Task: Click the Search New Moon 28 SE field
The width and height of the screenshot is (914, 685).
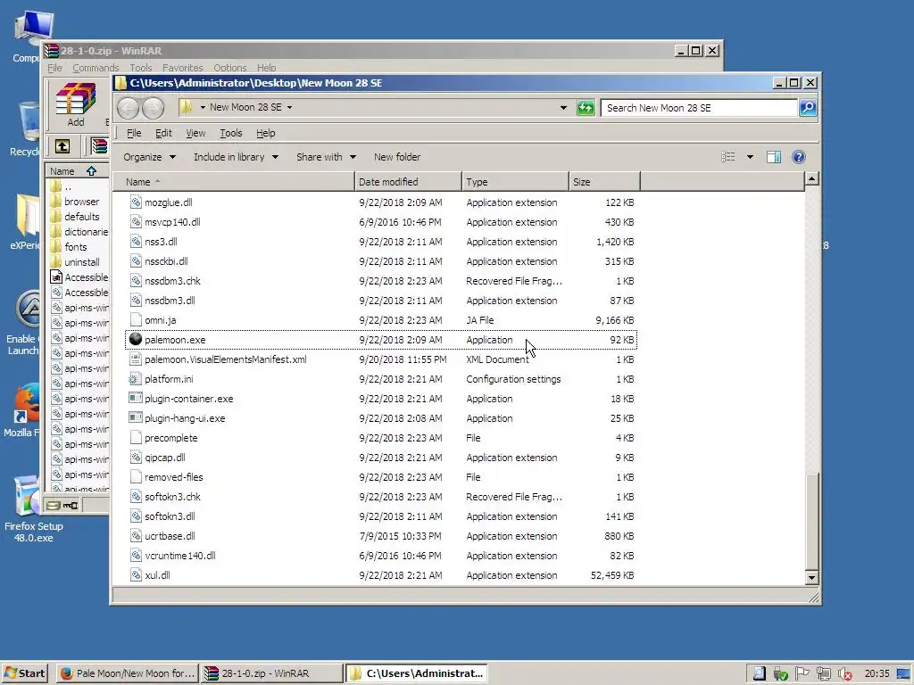Action: pos(699,108)
